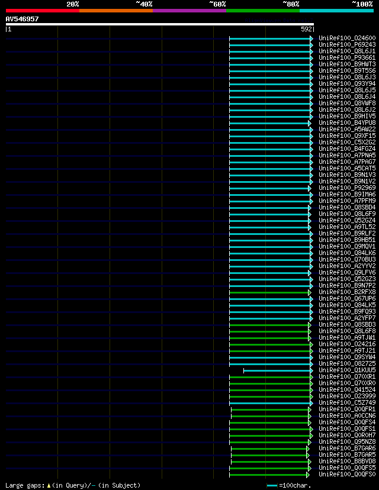The image size is (379, 490).
Task: Choose the UniRef100_A5CAT5 entry
Action: coord(347,169)
